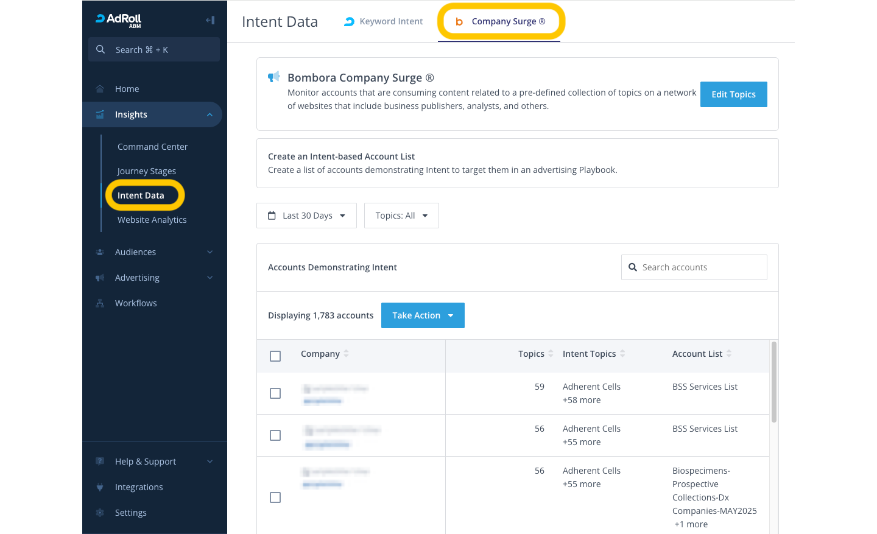Collapse the Insights section chevron
The width and height of the screenshot is (877, 534).
pyautogui.click(x=210, y=114)
